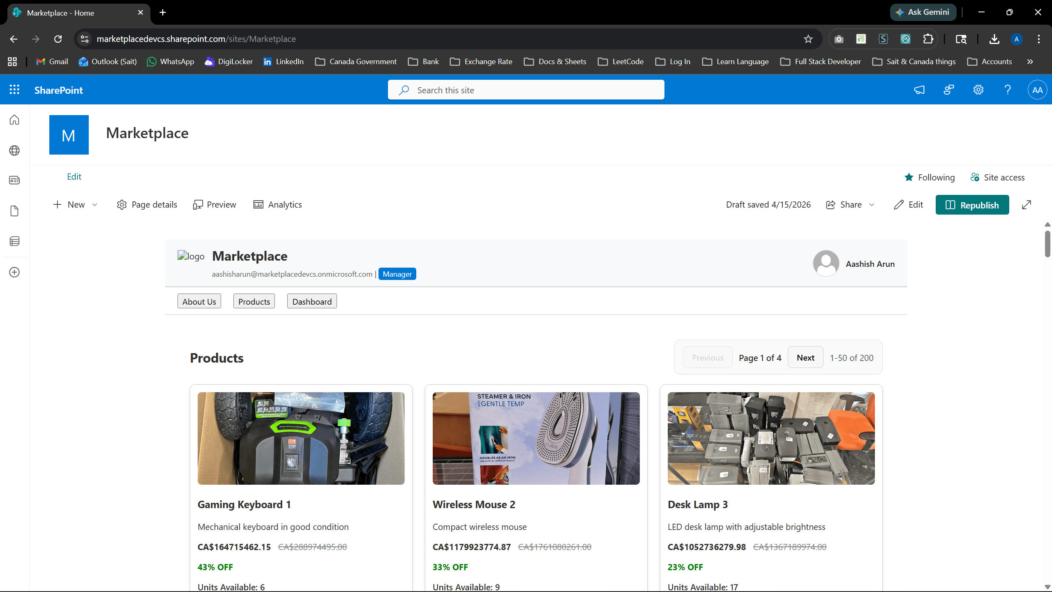Switch to Dashboard tab

pyautogui.click(x=312, y=301)
